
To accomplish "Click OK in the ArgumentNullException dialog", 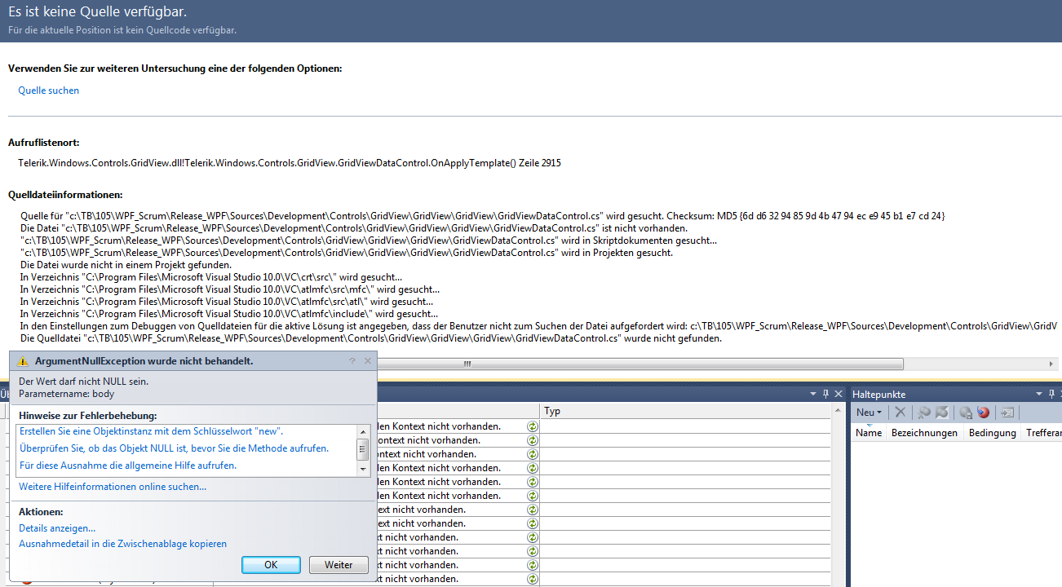I will [x=272, y=564].
